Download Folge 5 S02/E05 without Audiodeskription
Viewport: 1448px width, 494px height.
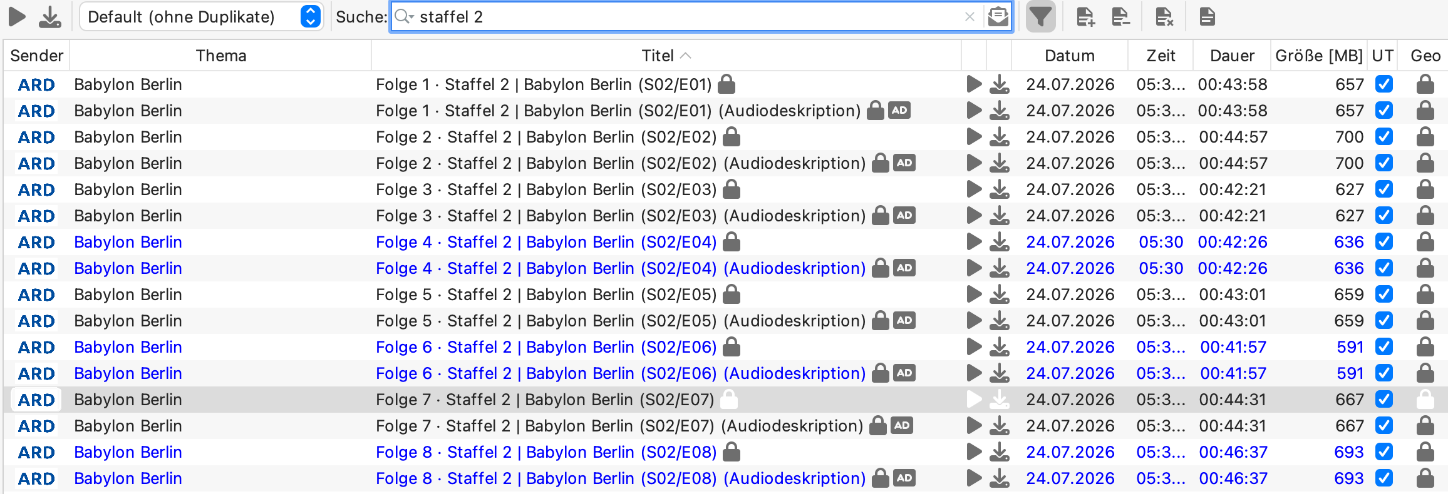click(1000, 294)
